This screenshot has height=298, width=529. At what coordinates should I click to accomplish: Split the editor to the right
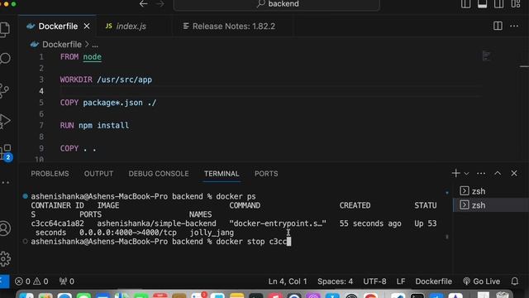coord(498,26)
